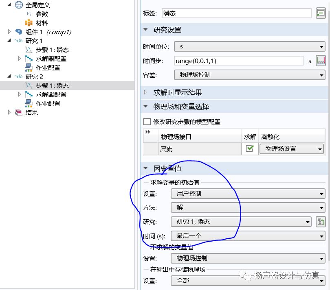Select the Parameters (参数) Pi icon

pos(29,14)
